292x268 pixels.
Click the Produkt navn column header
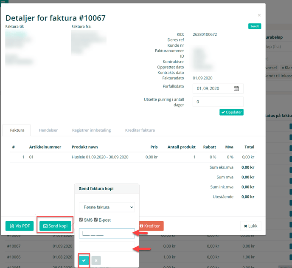pyautogui.click(x=85, y=147)
